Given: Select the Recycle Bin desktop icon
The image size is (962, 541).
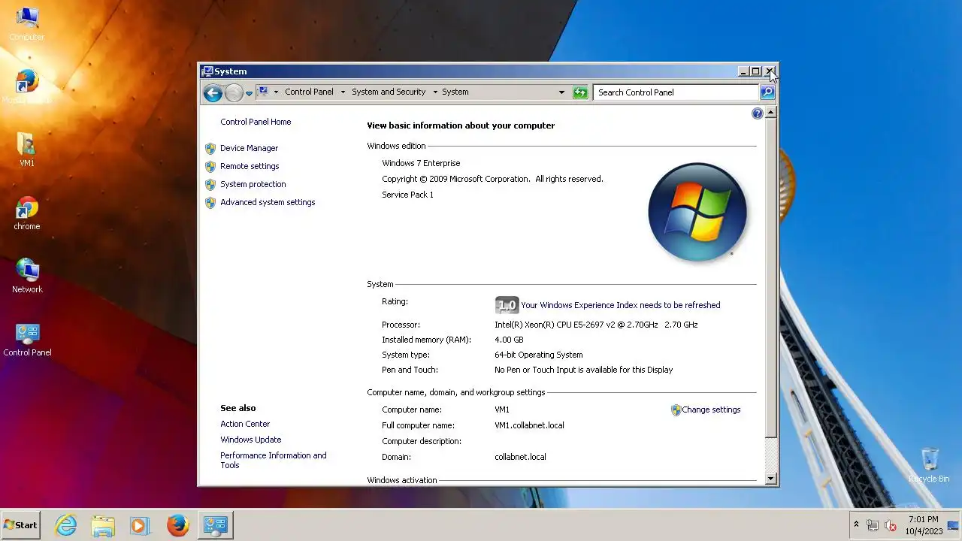Looking at the screenshot, I should click(x=930, y=465).
